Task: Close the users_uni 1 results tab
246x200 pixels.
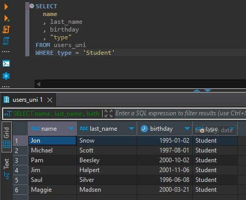Action: coord(50,100)
